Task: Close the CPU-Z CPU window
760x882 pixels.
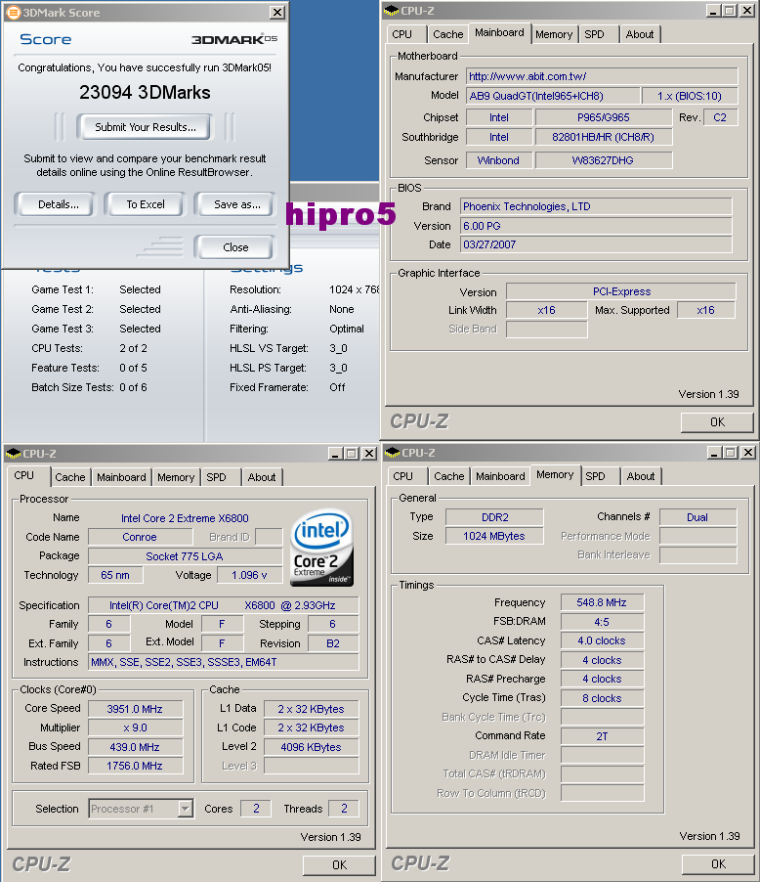Action: coord(368,454)
